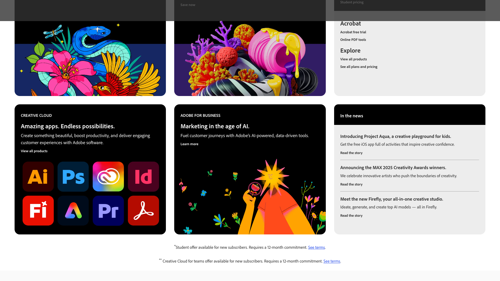The image size is (500, 281).
Task: Click See terms for the teams offer
Action: pos(332,261)
